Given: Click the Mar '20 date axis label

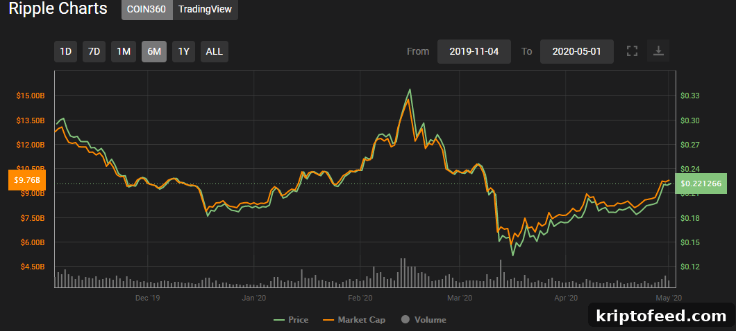Looking at the screenshot, I should [x=460, y=298].
